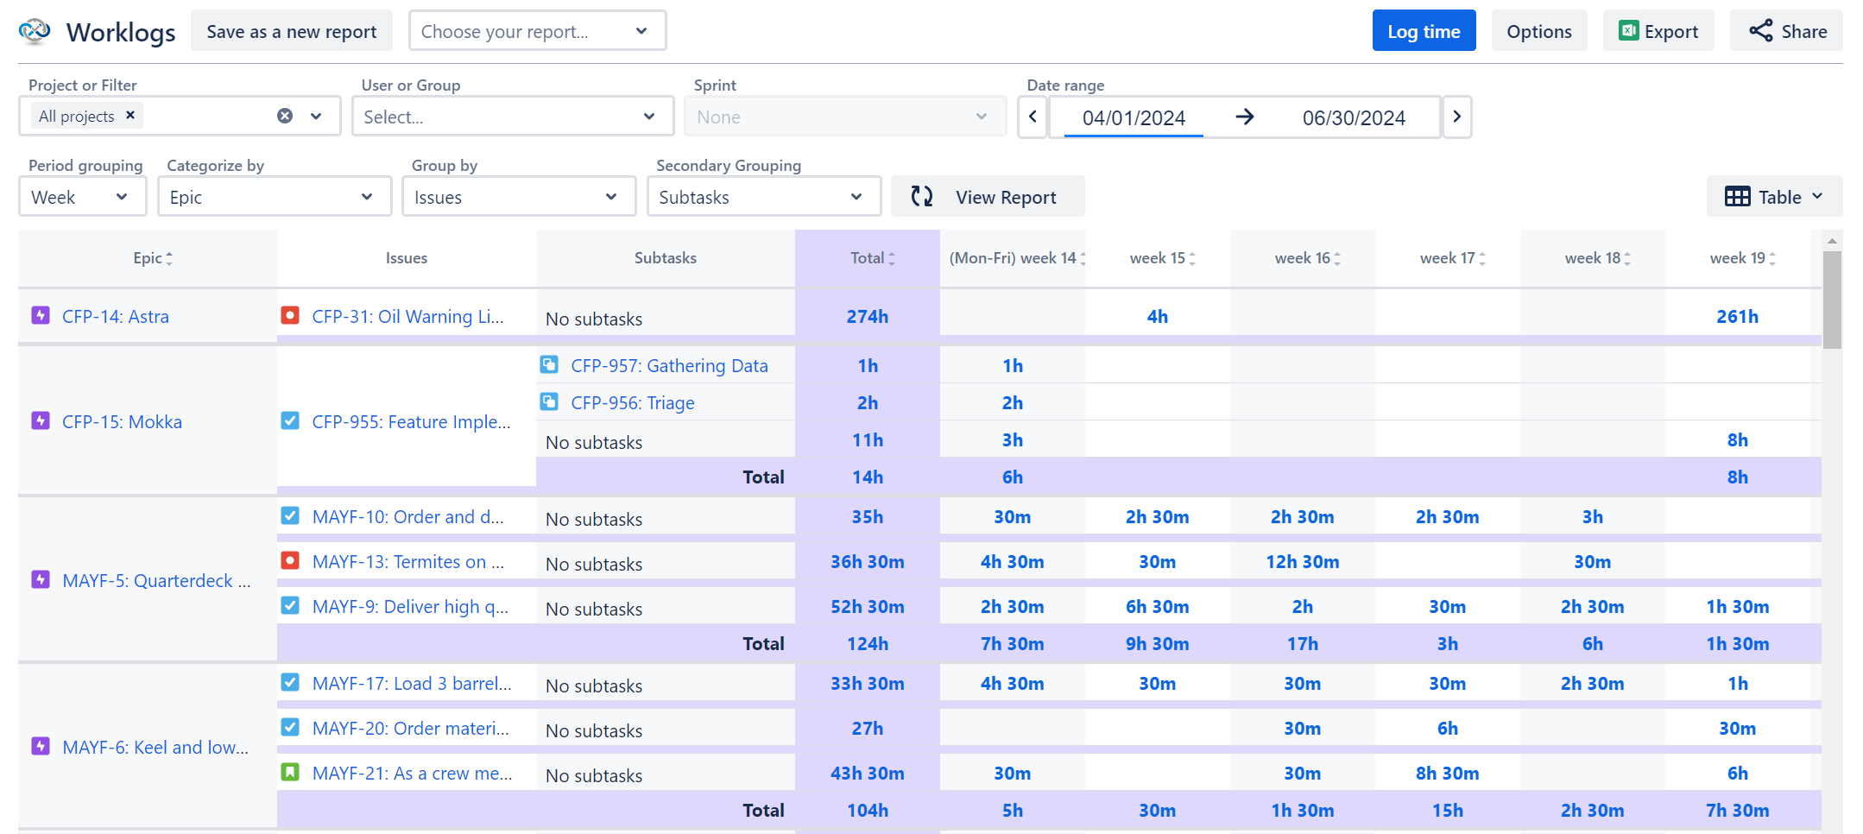Screen dimensions: 1863x834
Task: Open the CFP-956: Triage subtask link
Action: coord(632,401)
